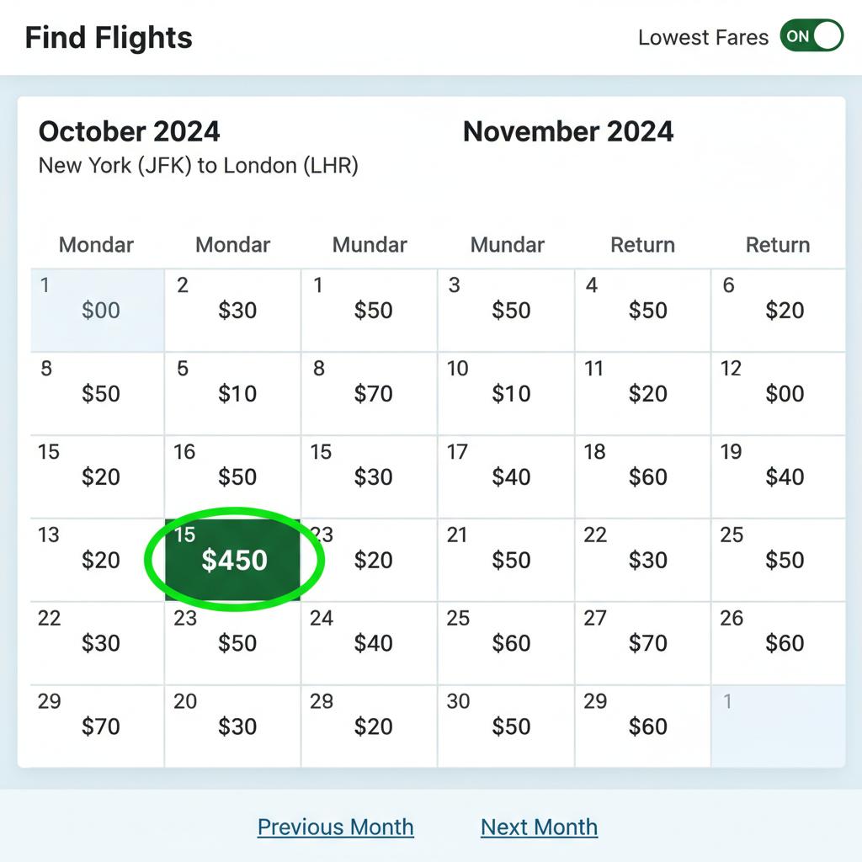
Task: Click date 28 with $20 fare
Action: click(x=370, y=726)
